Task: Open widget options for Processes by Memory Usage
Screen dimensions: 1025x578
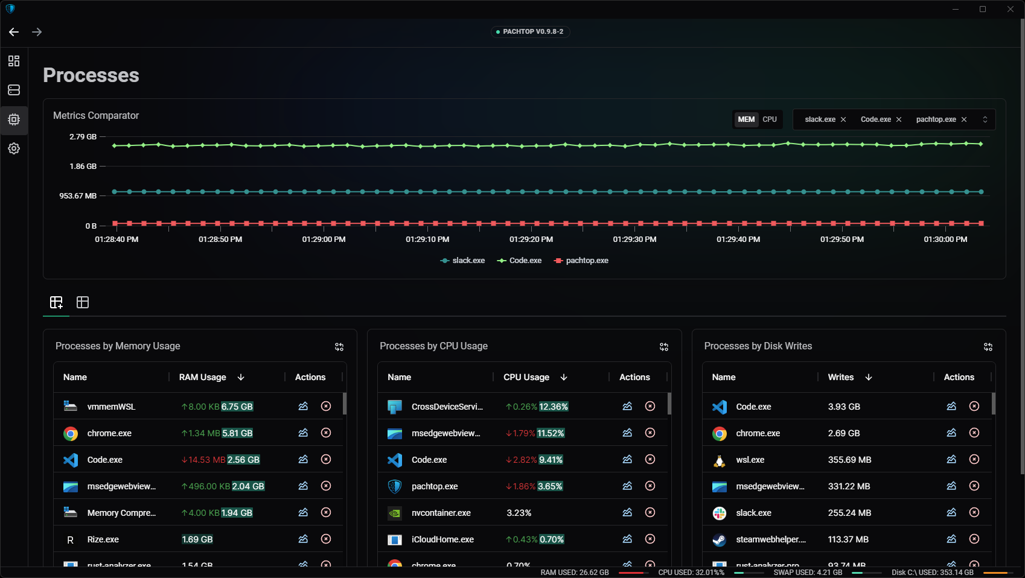Action: pos(339,347)
